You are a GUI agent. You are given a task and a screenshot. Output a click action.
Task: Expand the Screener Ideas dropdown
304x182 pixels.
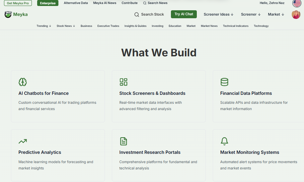(x=218, y=15)
